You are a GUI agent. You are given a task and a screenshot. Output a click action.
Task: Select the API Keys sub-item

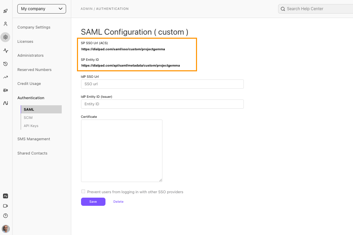[31, 126]
